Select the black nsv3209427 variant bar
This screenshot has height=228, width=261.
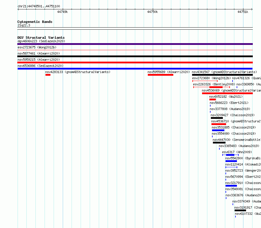(217, 118)
